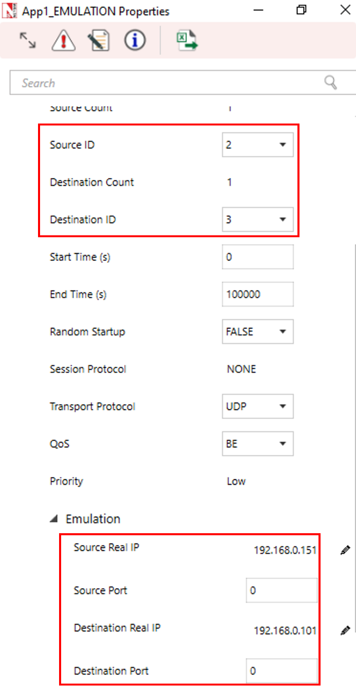Click the search magnifier icon

pyautogui.click(x=330, y=82)
